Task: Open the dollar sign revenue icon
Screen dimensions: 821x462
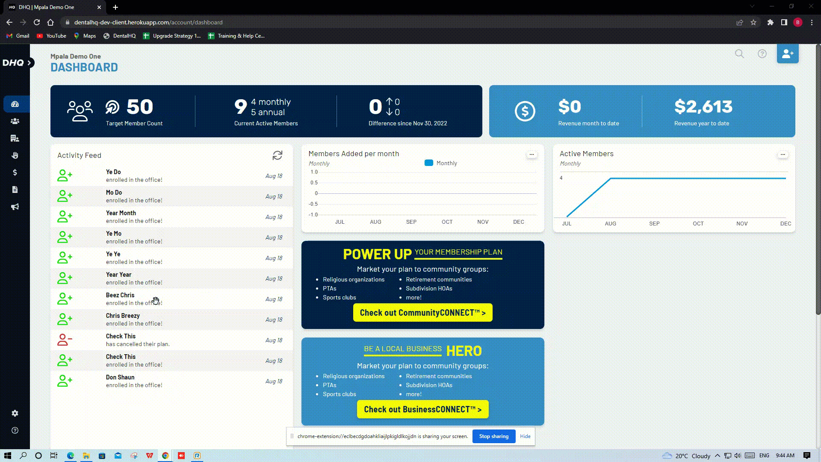Action: click(15, 172)
